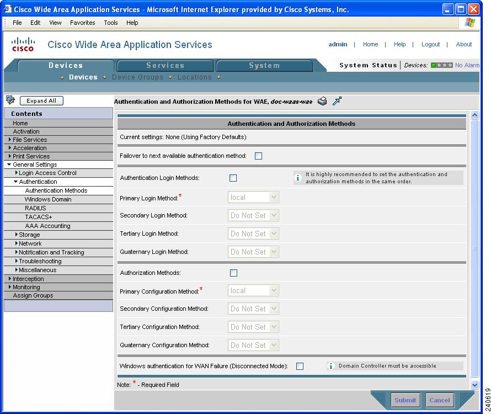Open the Help link in header
This screenshot has height=414, width=491.
coord(399,44)
